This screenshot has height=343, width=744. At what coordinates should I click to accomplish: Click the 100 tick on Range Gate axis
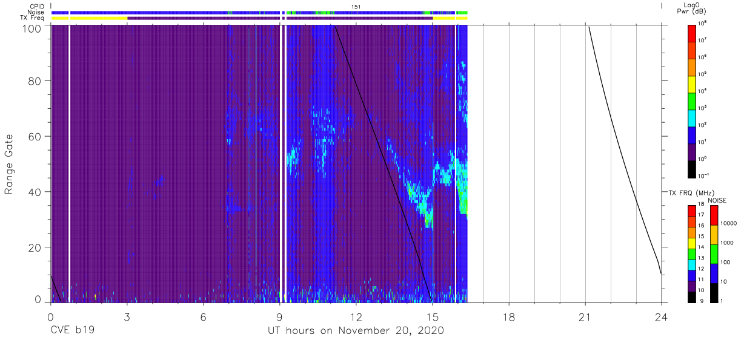coord(32,29)
